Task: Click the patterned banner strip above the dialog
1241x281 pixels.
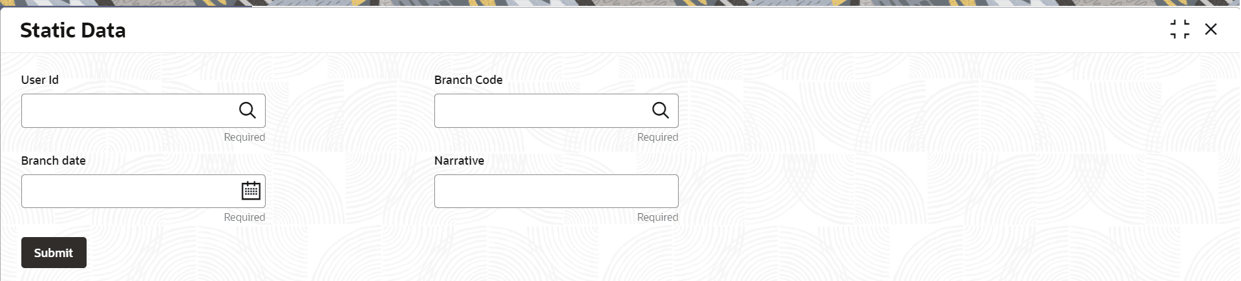Action: point(620,3)
